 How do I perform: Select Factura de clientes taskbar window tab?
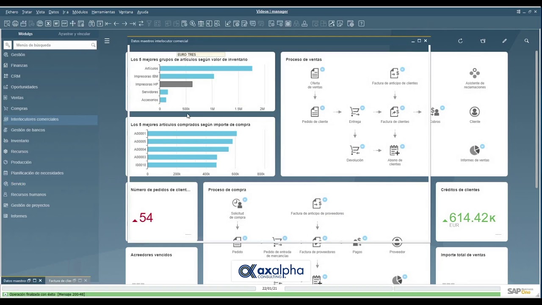point(68,280)
